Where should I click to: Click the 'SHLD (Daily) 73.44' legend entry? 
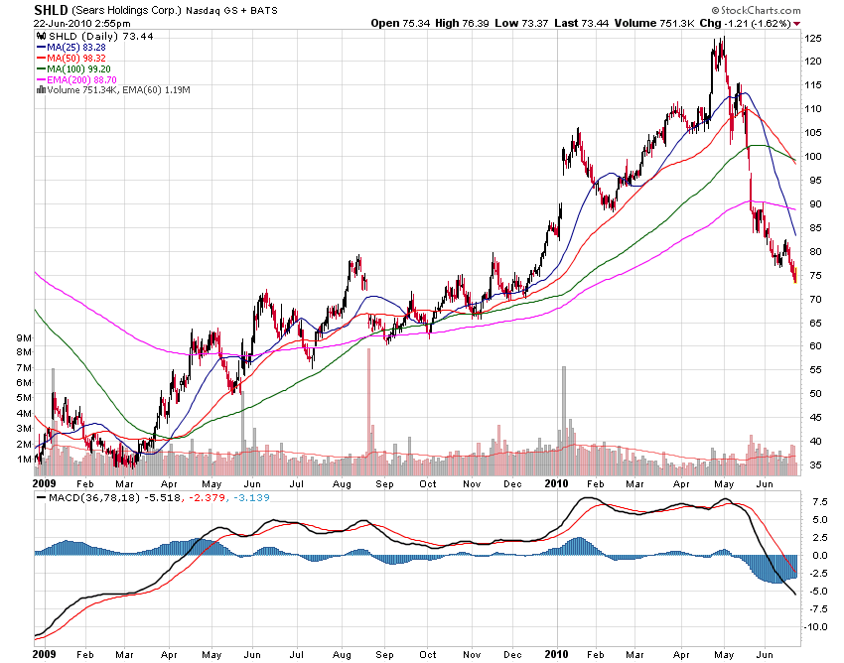tap(100, 37)
